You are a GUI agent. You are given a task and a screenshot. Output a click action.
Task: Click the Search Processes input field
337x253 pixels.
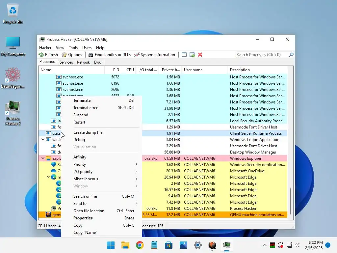262,55
